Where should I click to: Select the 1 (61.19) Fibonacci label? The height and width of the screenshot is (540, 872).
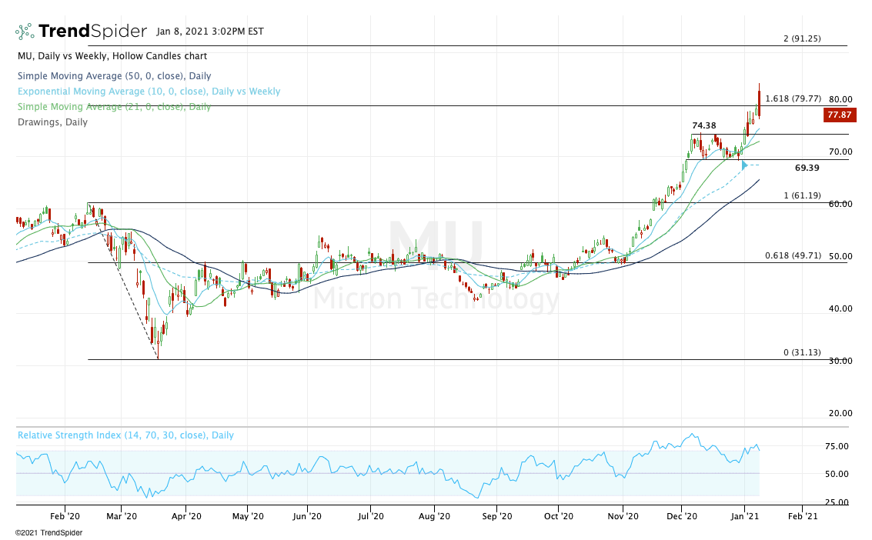click(x=802, y=195)
